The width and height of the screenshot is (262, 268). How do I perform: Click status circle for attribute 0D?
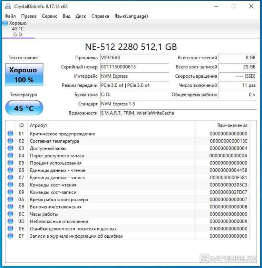point(10,221)
